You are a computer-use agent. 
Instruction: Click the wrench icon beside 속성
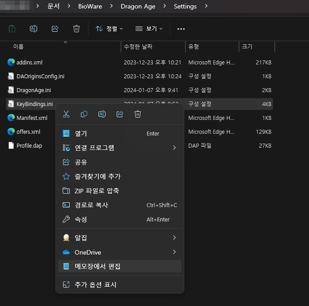click(x=66, y=219)
